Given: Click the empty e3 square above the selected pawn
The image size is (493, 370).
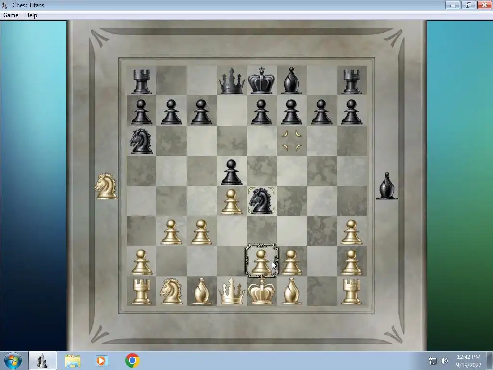Looking at the screenshot, I should click(x=261, y=231).
